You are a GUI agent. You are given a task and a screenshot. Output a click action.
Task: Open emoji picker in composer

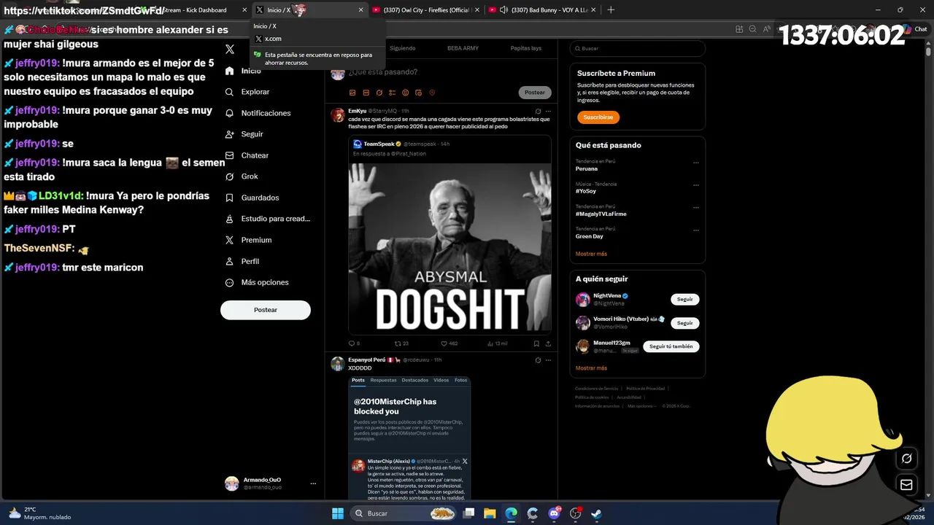[x=405, y=93]
